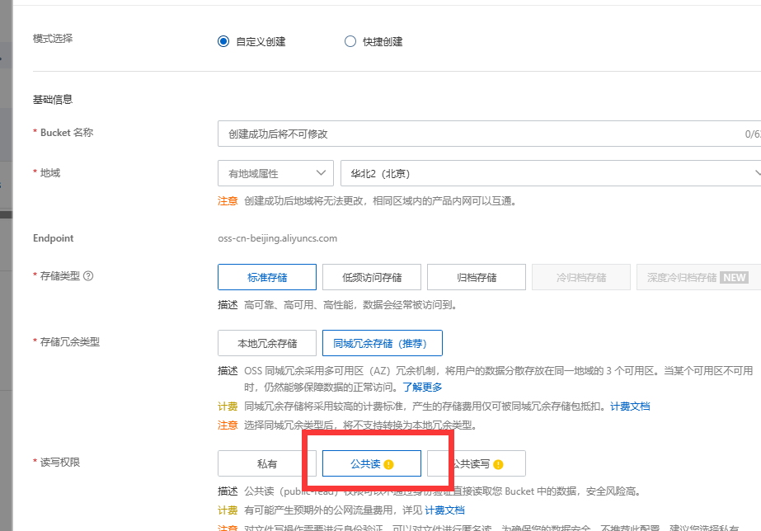The image size is (761, 531).
Task: Click the yellow warning icon on 公共读
Action: click(x=389, y=464)
